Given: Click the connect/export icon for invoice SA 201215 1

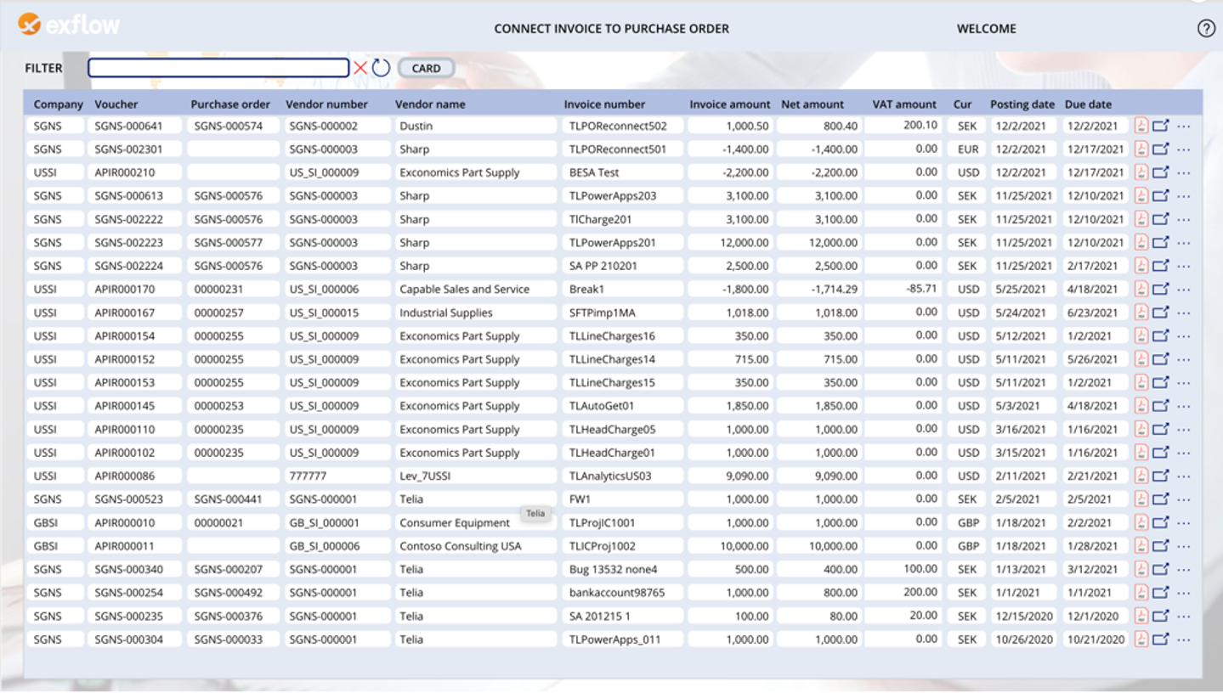Looking at the screenshot, I should tap(1161, 616).
